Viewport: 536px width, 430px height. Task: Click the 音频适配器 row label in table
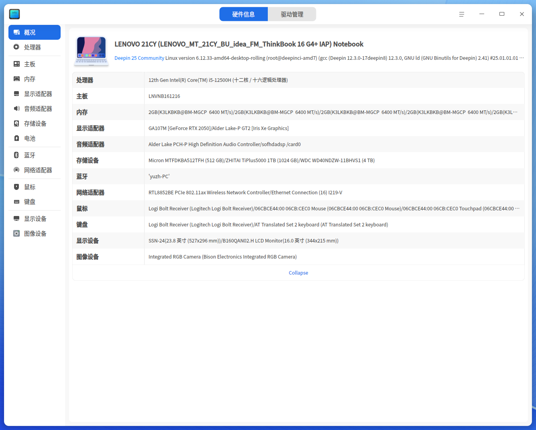(x=90, y=144)
